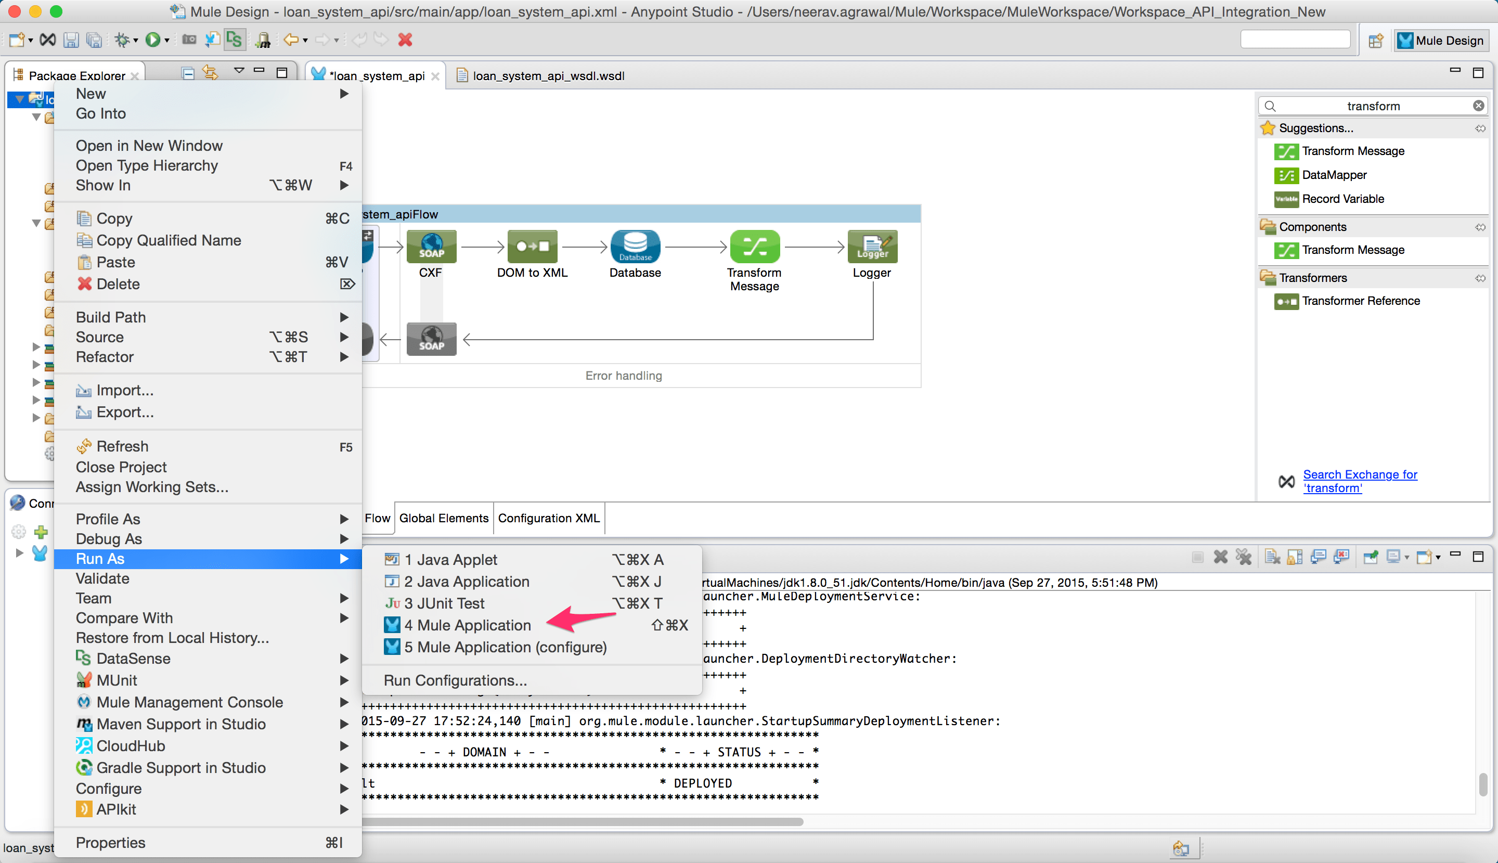Click Link with Editor icon in Package Explorer
This screenshot has height=863, width=1498.
[210, 73]
